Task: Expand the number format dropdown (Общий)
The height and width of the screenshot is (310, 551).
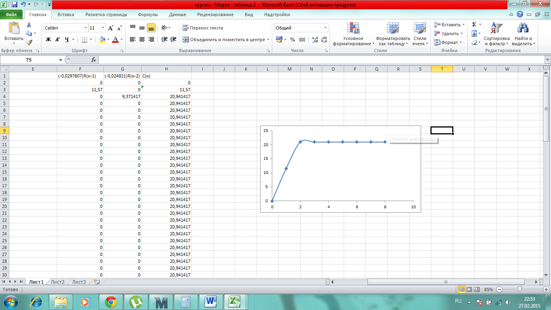Action: 325,28
